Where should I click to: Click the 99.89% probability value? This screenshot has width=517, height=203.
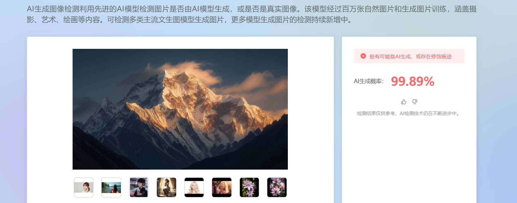[x=413, y=81]
